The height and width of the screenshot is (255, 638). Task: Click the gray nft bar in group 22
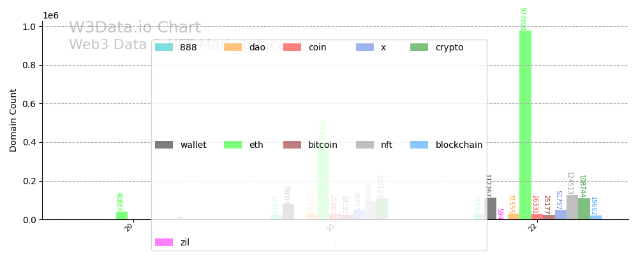tap(572, 208)
